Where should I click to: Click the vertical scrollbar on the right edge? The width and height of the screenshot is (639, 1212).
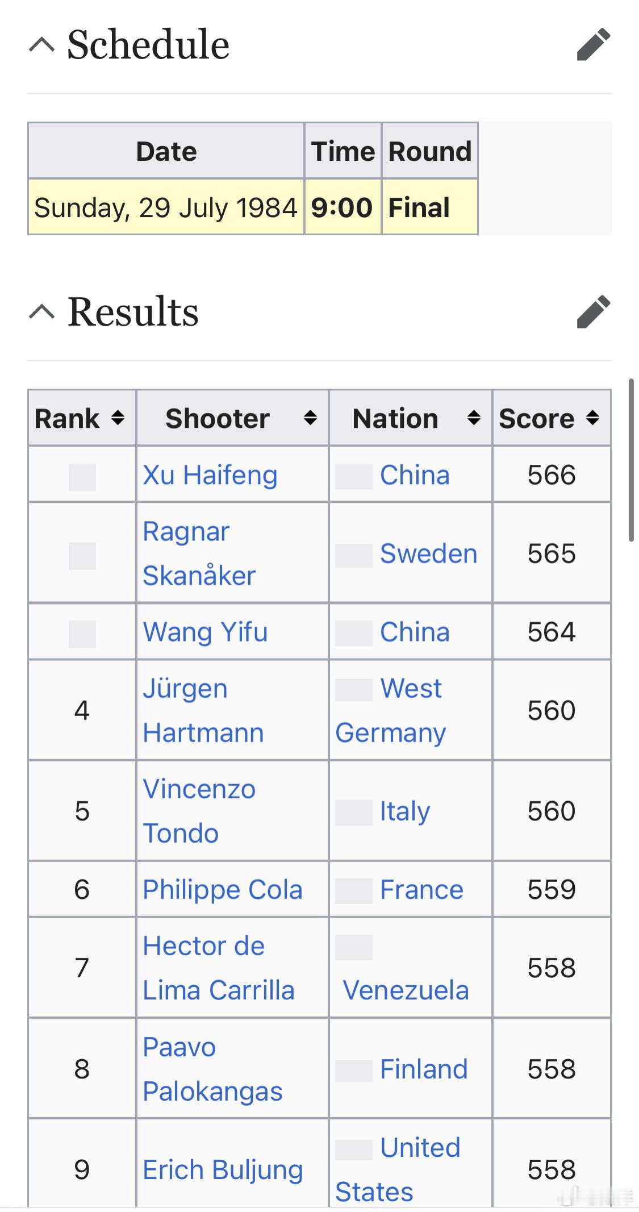point(631,460)
